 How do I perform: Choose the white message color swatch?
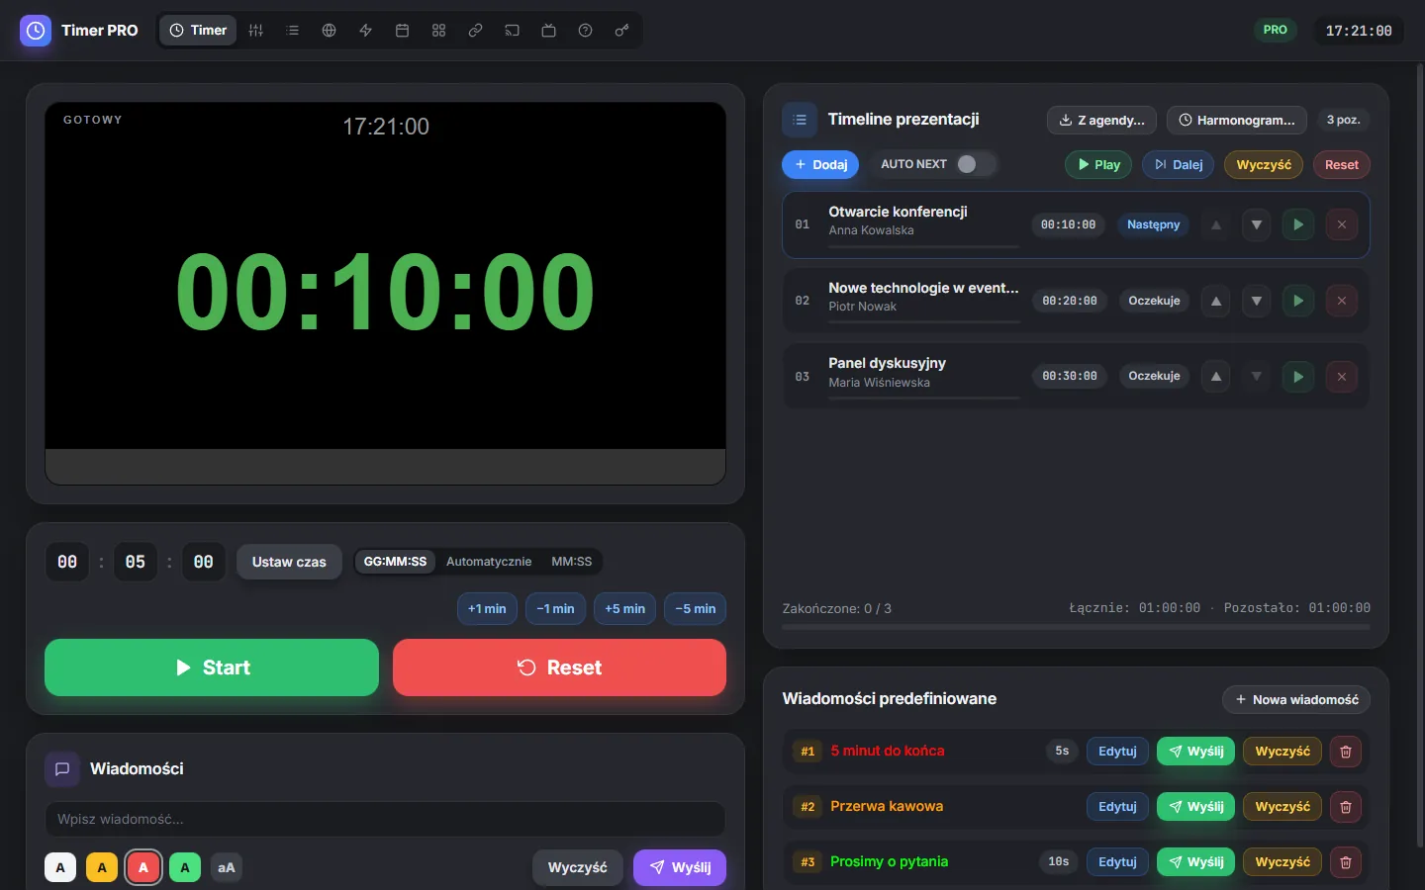coord(60,867)
